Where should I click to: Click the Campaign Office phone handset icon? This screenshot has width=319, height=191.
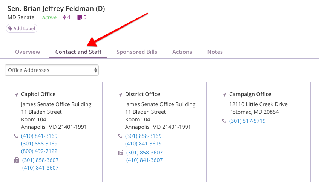pyautogui.click(x=224, y=121)
